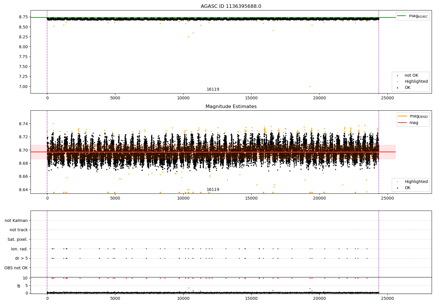This screenshot has height=305, width=436.
Task: Click the 8.74 tick label on middle plot
Action: (x=23, y=124)
